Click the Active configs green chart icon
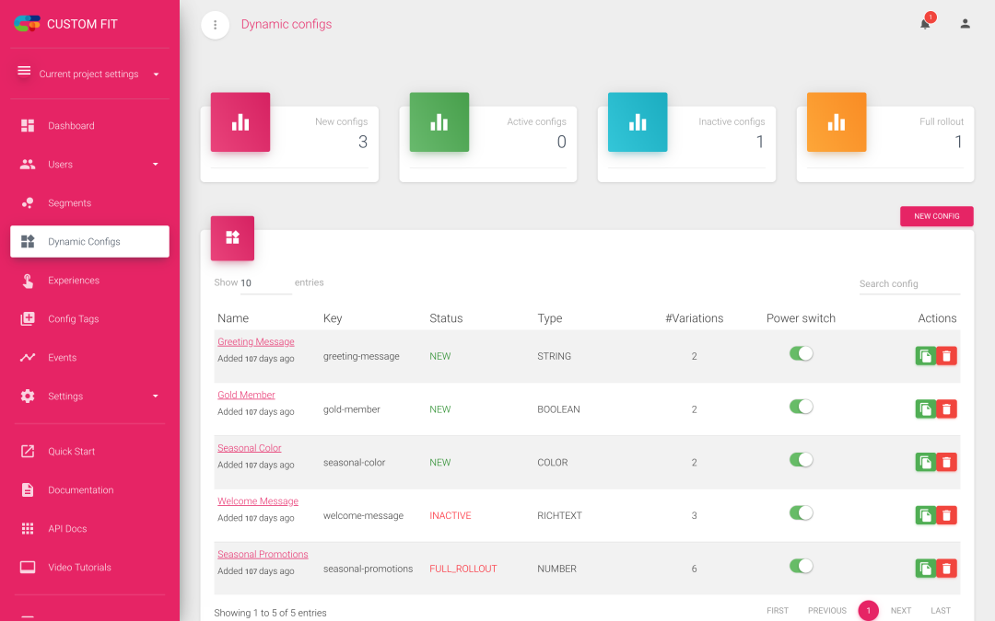 click(x=439, y=122)
